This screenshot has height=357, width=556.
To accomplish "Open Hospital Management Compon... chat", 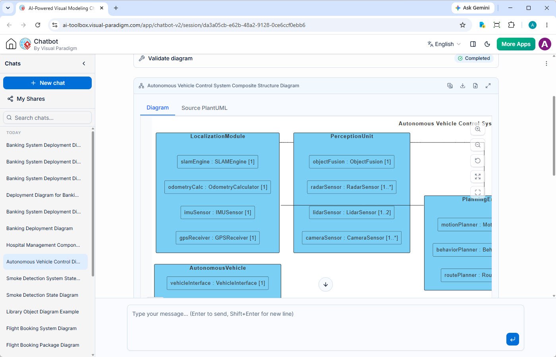I will click(45, 245).
